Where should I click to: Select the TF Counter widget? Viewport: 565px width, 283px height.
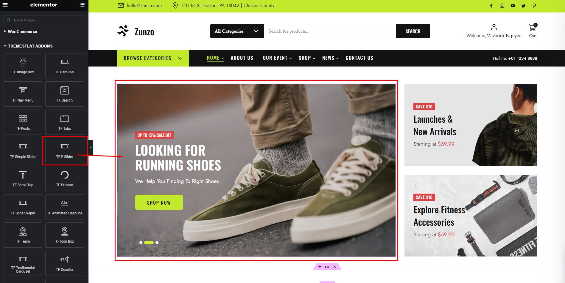[65, 263]
